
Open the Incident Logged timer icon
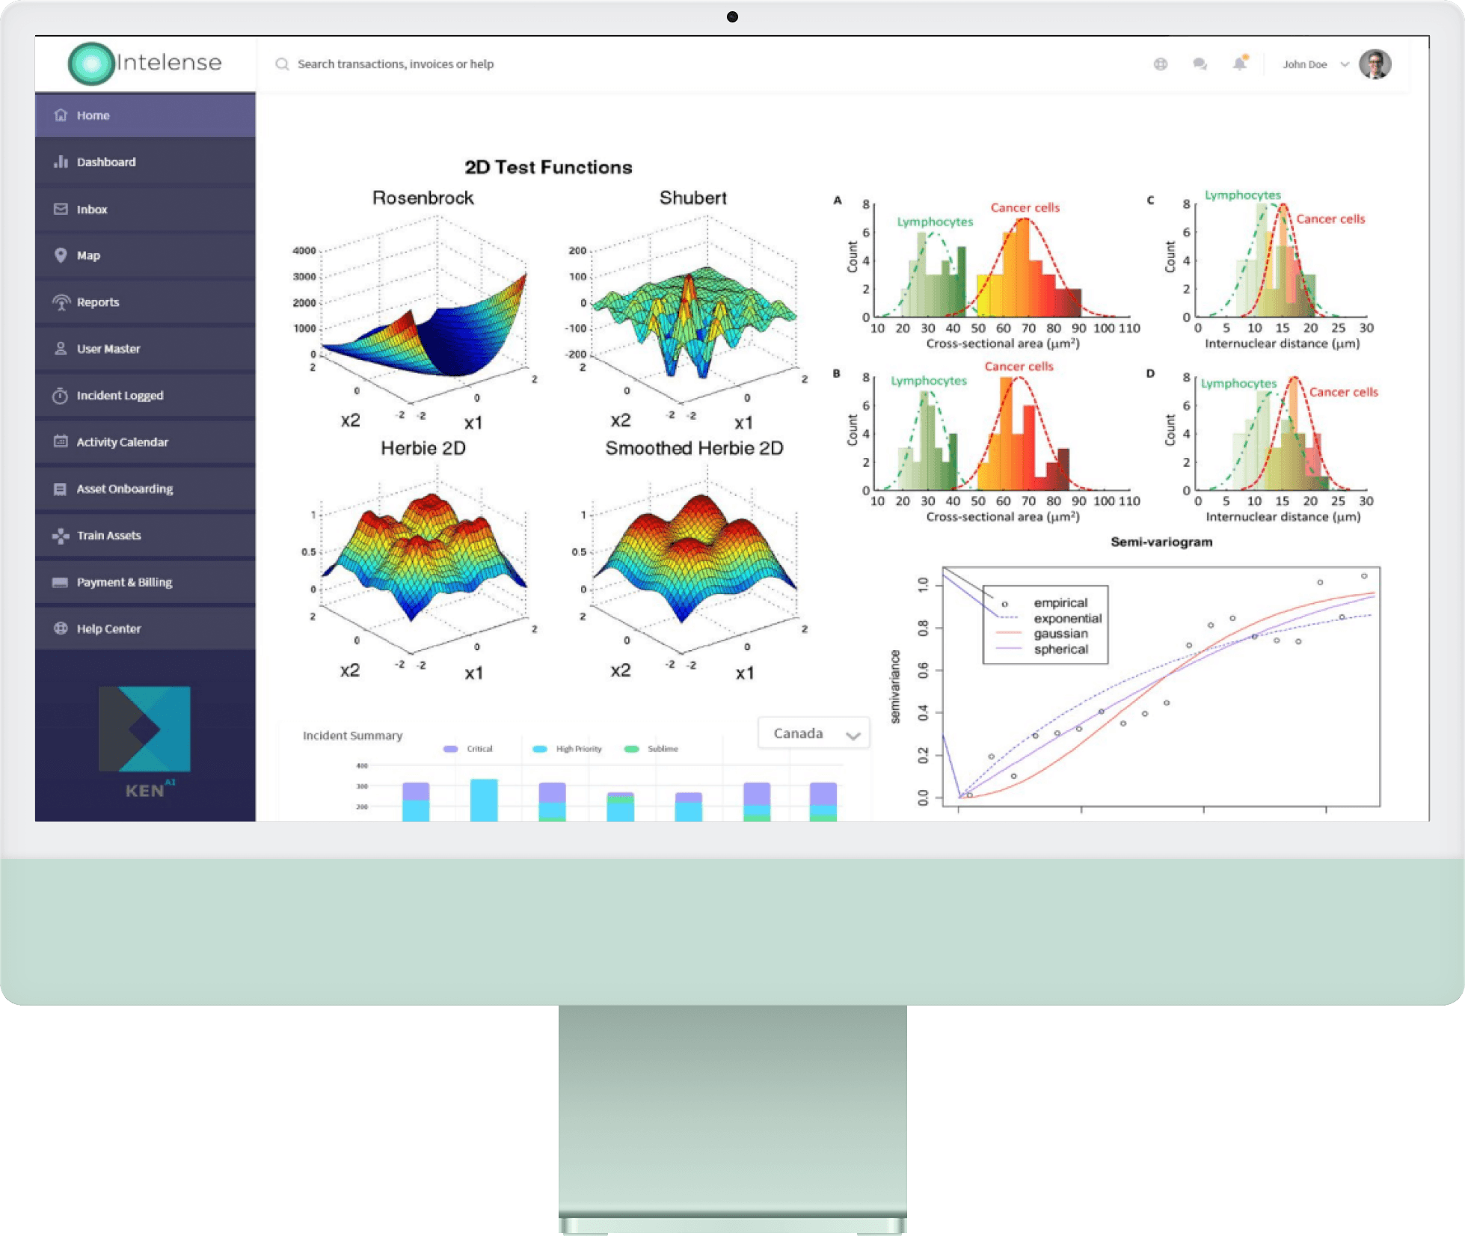60,395
